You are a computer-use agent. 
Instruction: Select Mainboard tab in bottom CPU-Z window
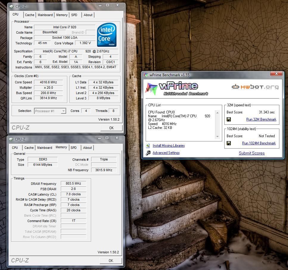[x=45, y=148]
